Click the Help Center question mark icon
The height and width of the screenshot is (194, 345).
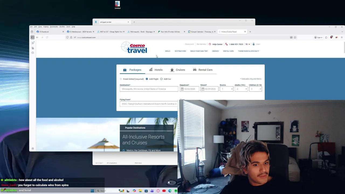point(210,44)
